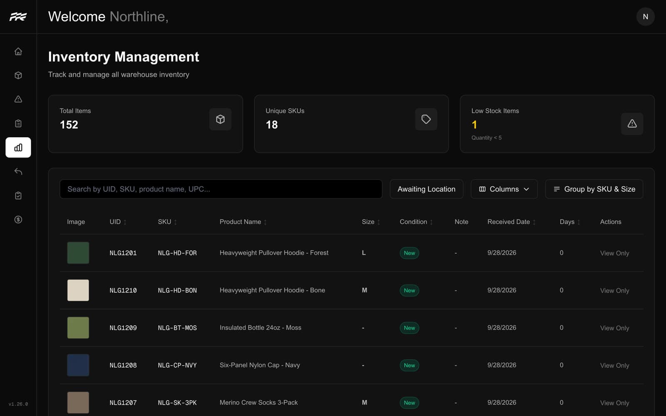The image size is (666, 416).
Task: Click SKU NLG-HD-BON
Action: 177,290
